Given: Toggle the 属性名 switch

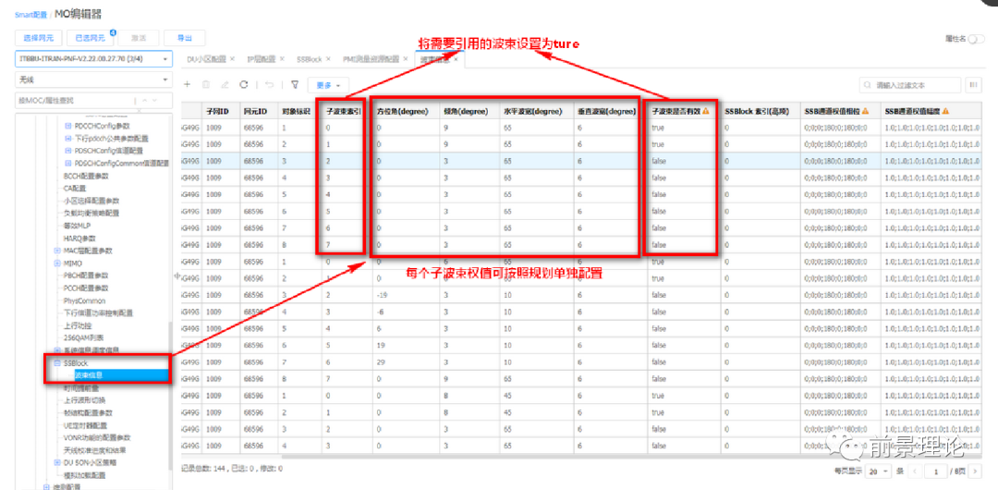Looking at the screenshot, I should [976, 39].
